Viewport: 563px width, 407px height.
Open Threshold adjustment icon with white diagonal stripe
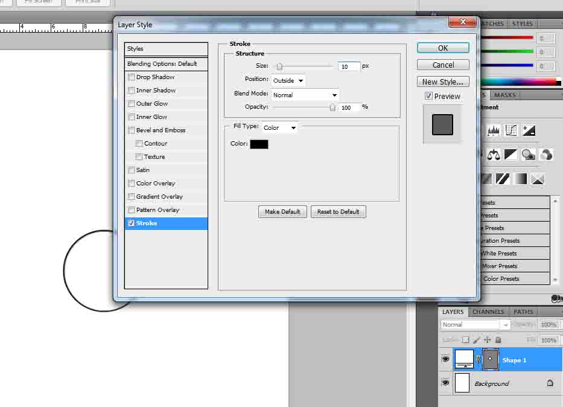(503, 179)
